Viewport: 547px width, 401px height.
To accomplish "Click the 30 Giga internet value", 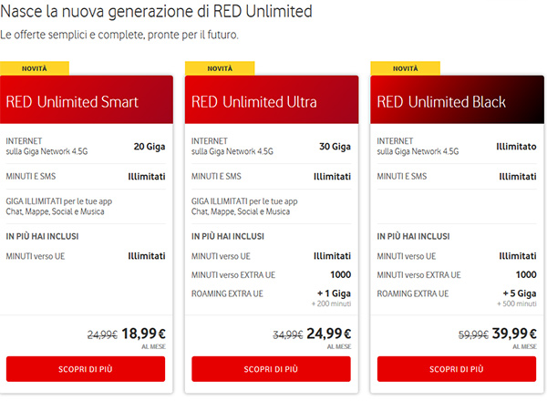I will coord(335,147).
